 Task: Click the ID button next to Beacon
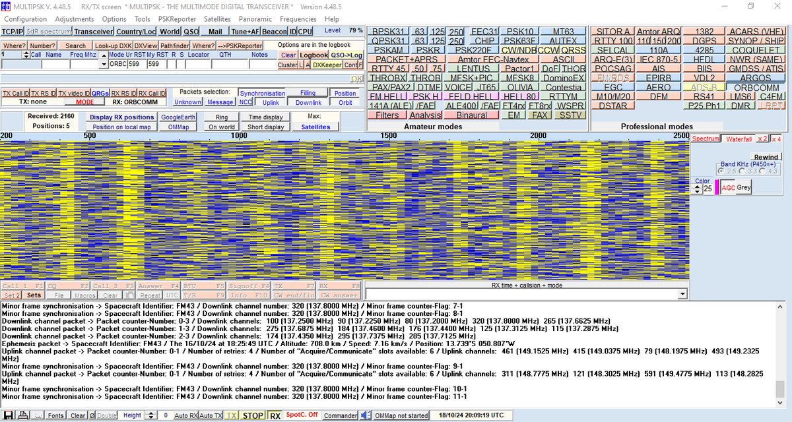coord(292,31)
